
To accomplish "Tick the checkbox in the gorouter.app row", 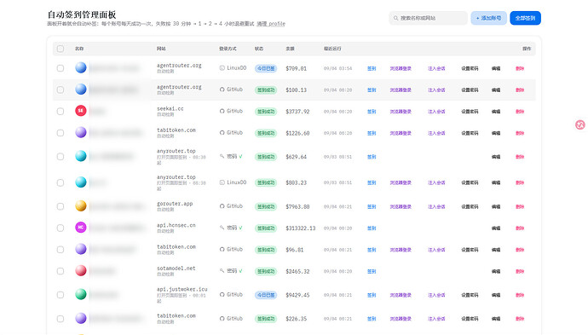I will coord(61,206).
